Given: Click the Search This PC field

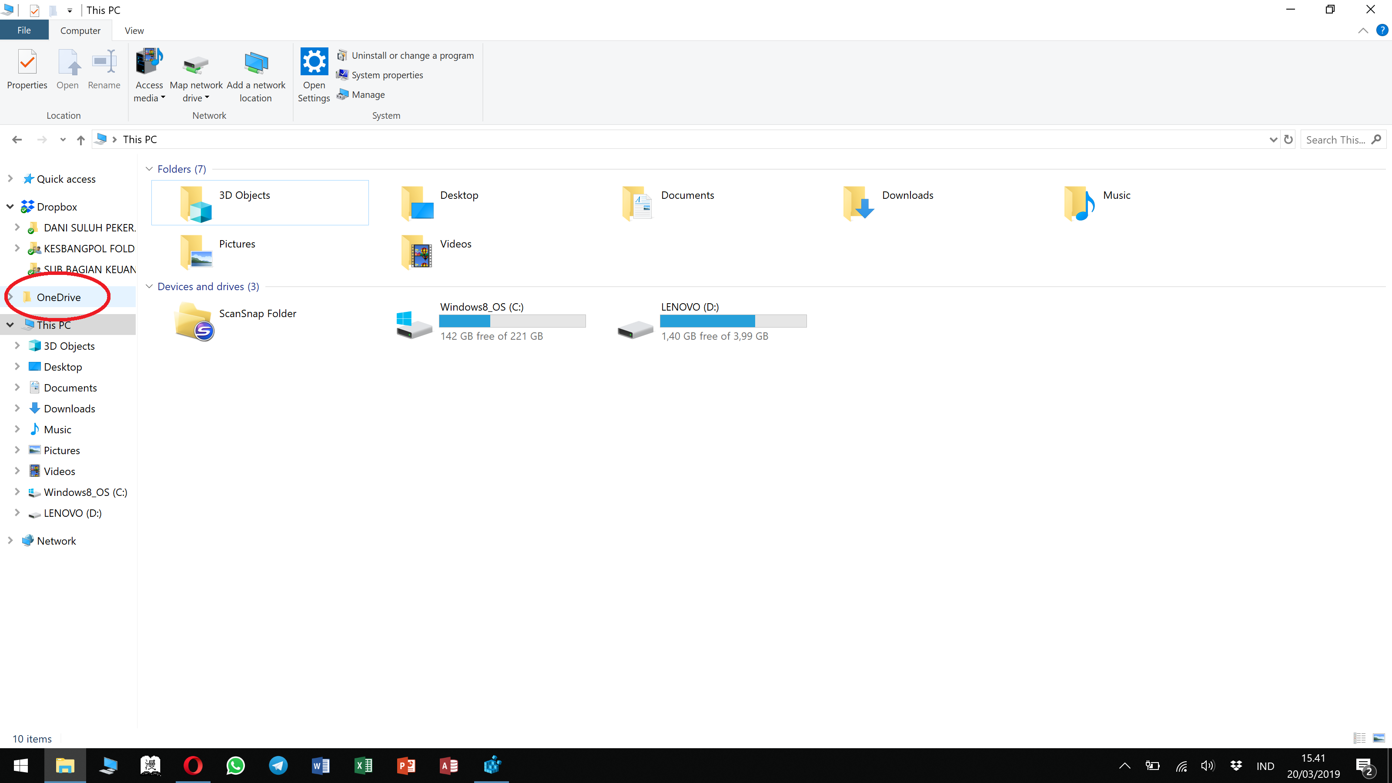Looking at the screenshot, I should click(x=1335, y=139).
